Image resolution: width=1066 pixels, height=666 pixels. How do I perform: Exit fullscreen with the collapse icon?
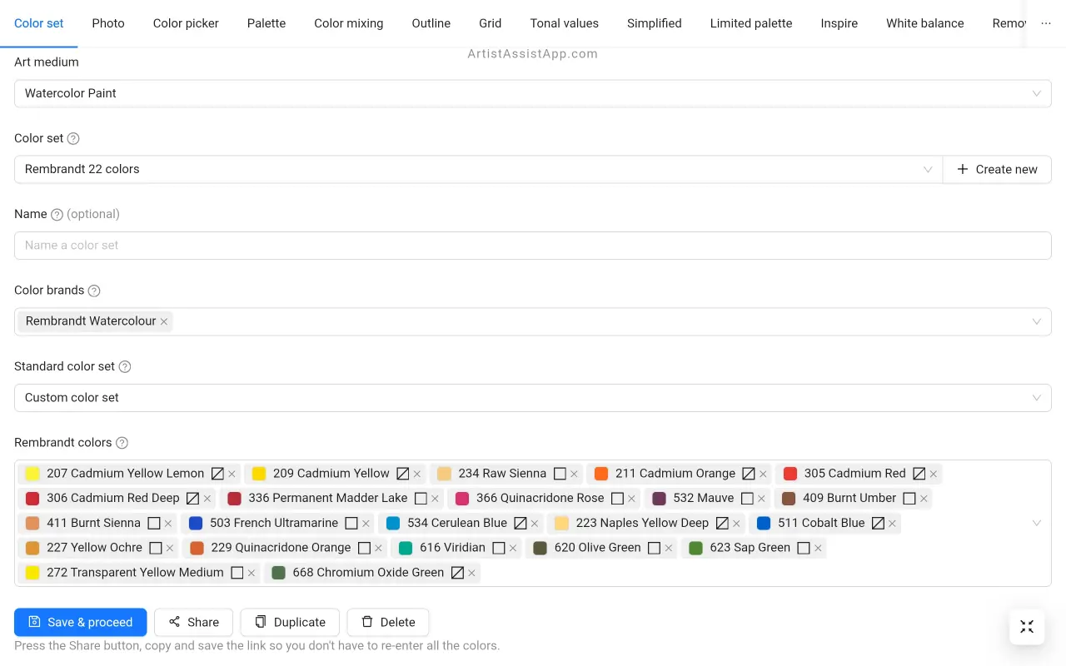[x=1027, y=627]
